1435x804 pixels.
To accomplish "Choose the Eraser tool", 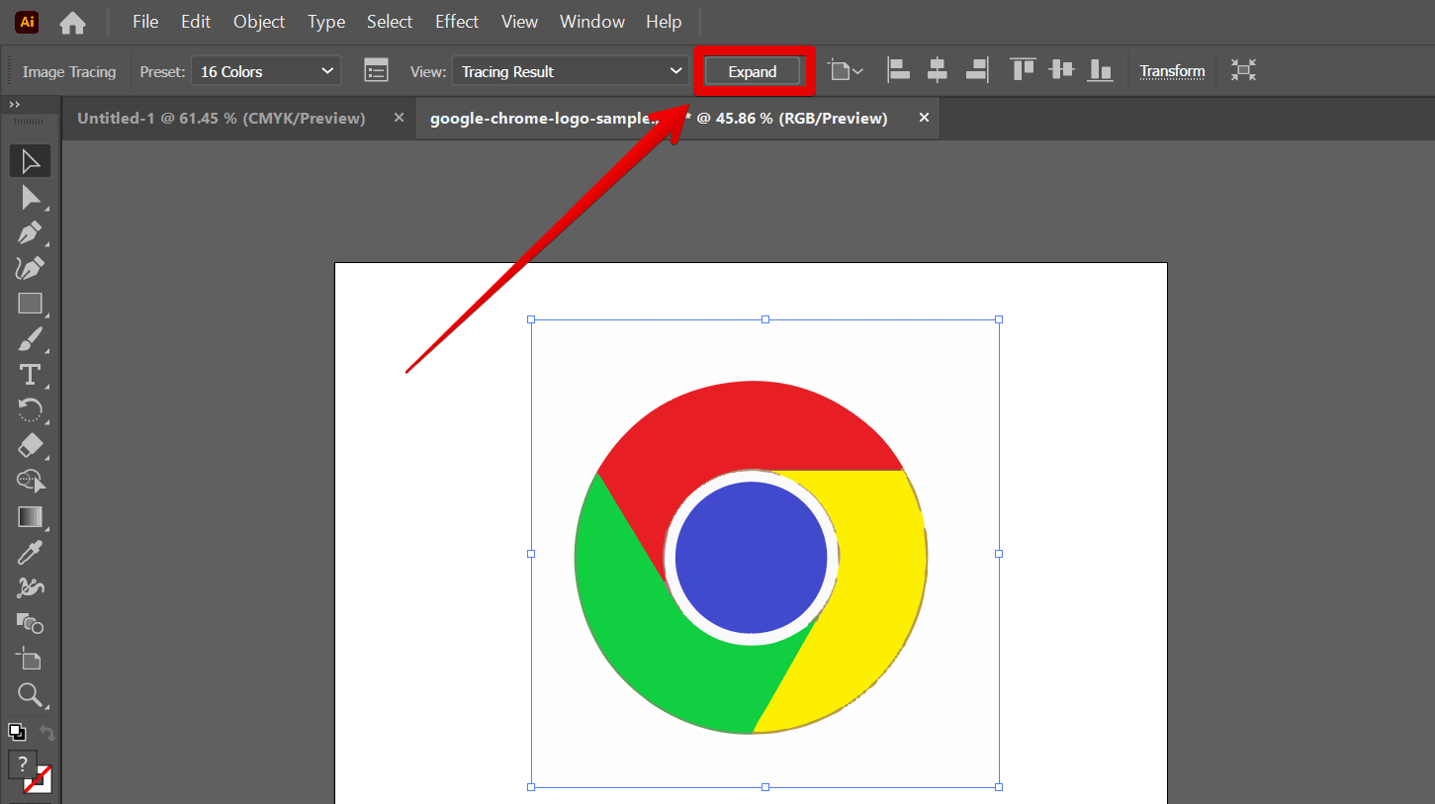I will [x=30, y=446].
